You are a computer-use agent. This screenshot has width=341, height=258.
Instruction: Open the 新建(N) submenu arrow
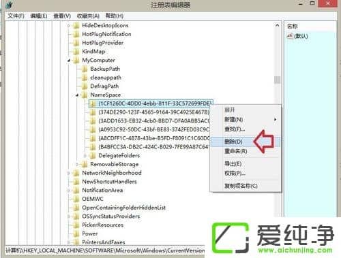pos(276,119)
